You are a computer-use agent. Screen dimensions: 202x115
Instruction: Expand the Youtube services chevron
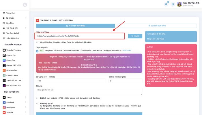click(x=26, y=112)
